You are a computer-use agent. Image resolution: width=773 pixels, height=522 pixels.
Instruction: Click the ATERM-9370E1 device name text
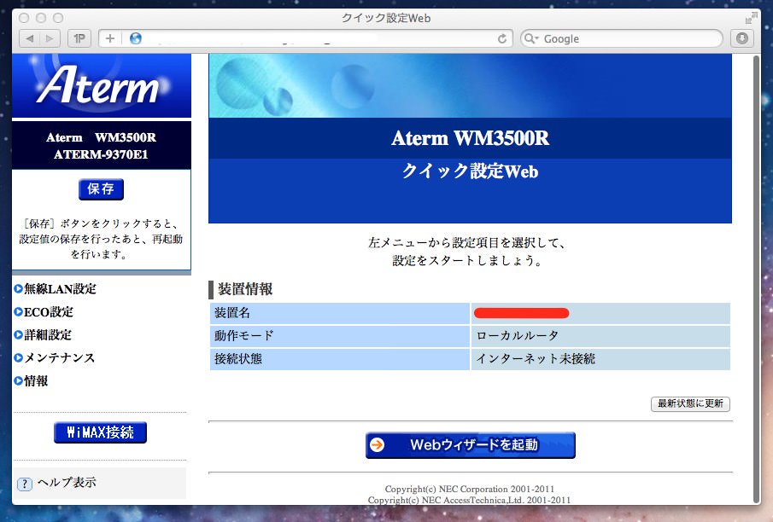click(101, 154)
